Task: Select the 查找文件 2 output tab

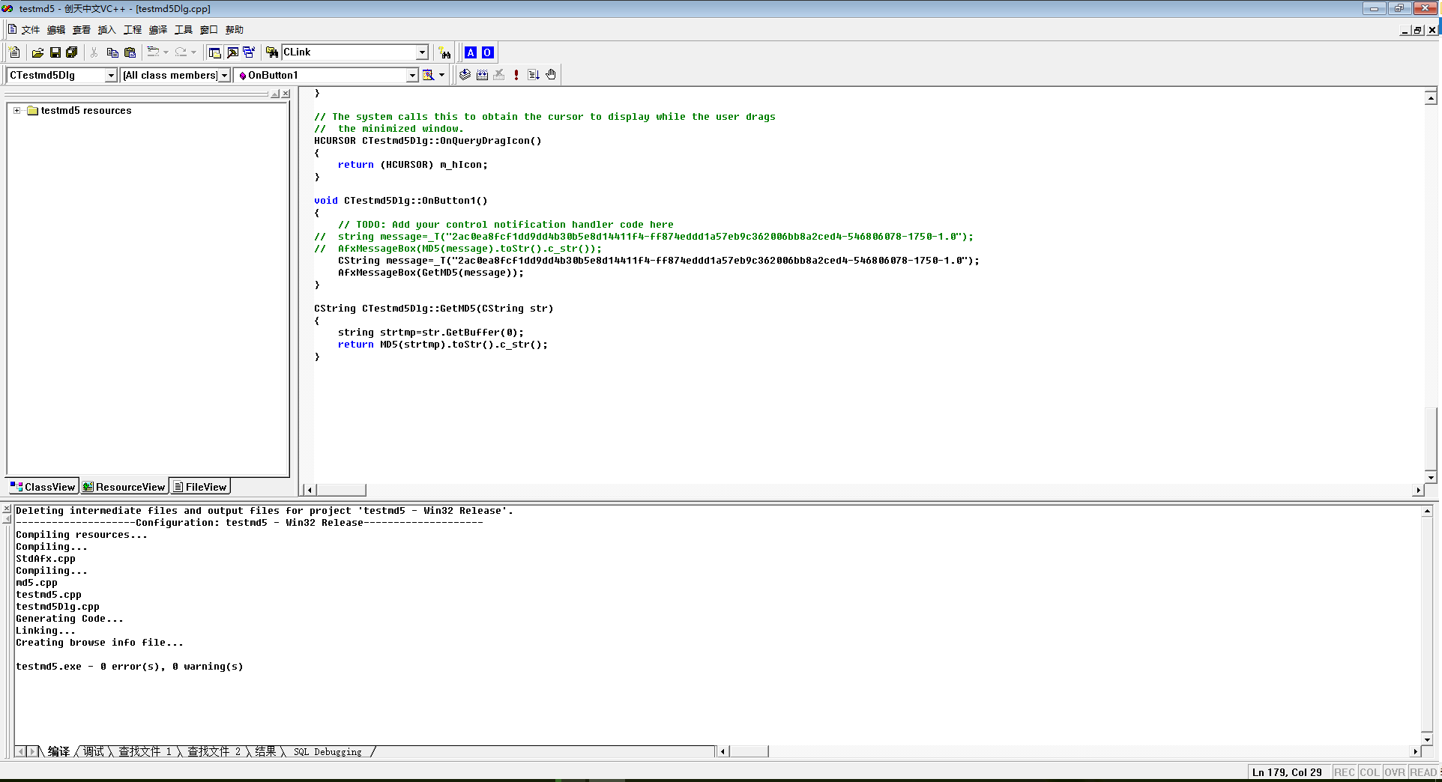Action: point(214,751)
